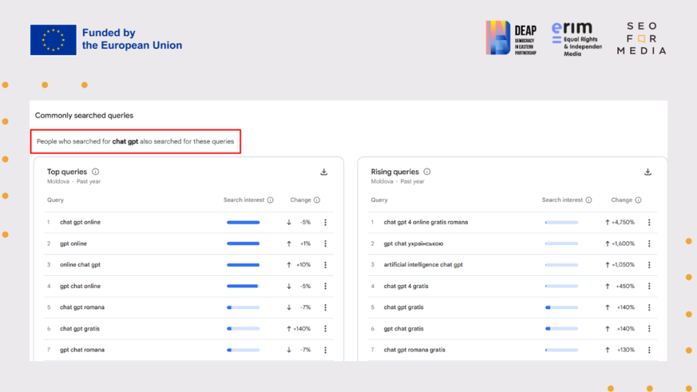This screenshot has height=392, width=697.
Task: Open three-dot menu for top 'chat gpt gratis'
Action: point(325,329)
